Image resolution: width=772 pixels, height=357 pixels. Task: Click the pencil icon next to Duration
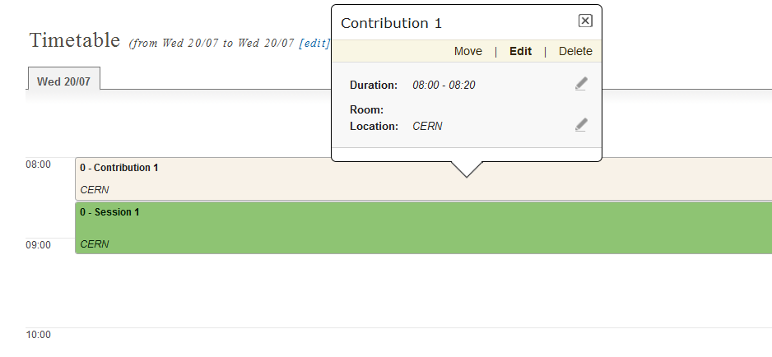(x=581, y=84)
